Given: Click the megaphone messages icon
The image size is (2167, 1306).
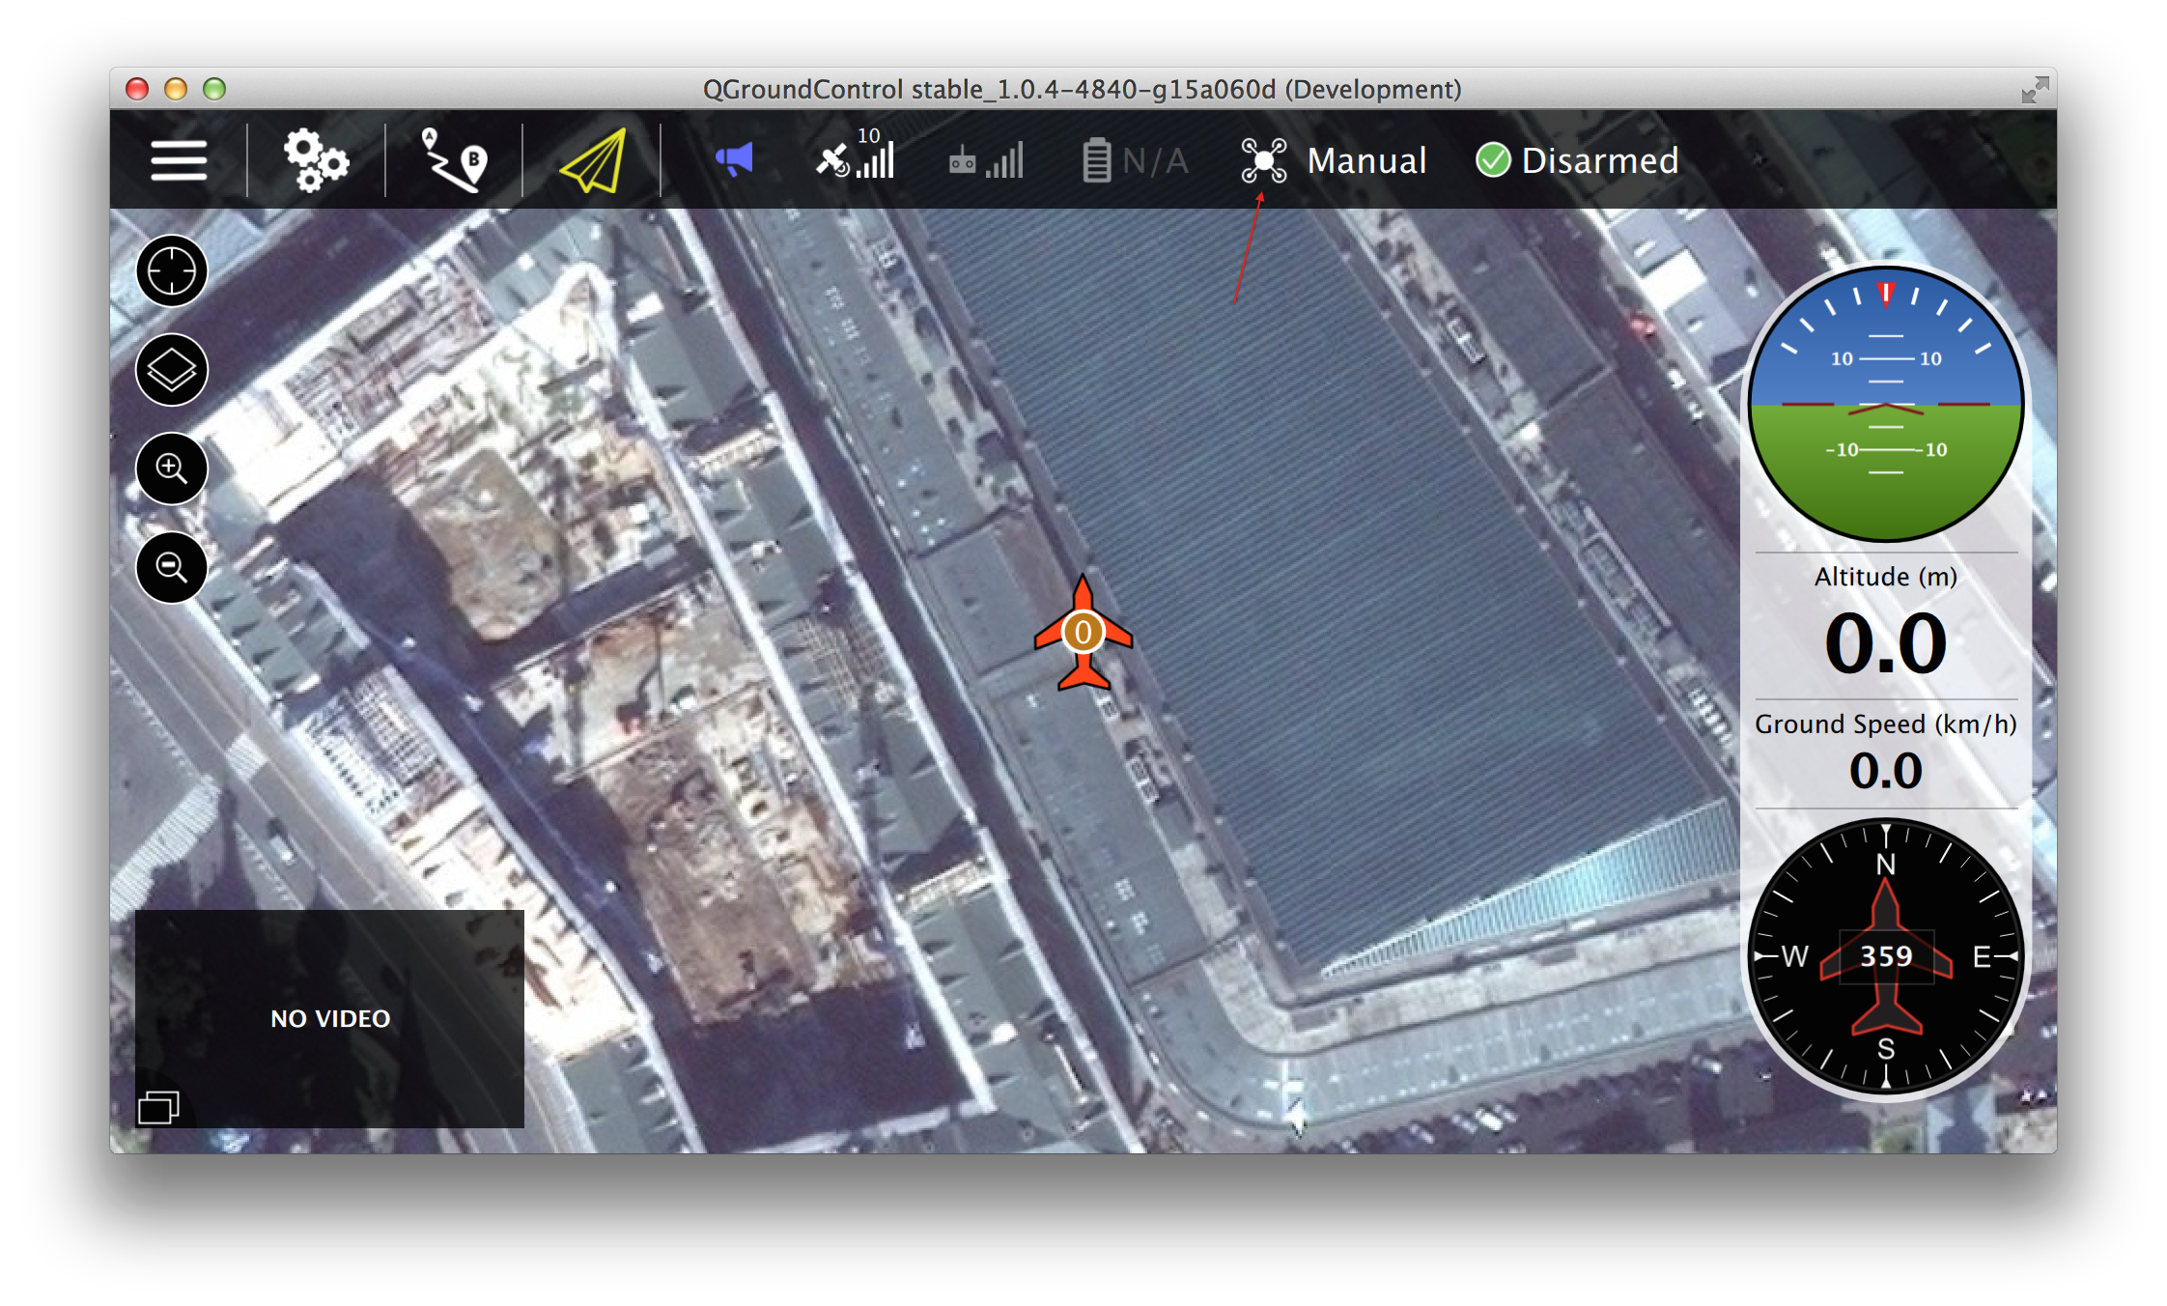Looking at the screenshot, I should pyautogui.click(x=734, y=160).
